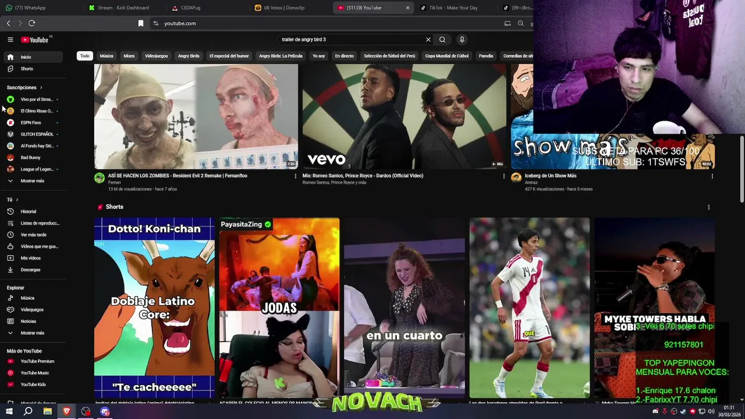
Task: Click the Brave browser taskbar icon
Action: 66,411
